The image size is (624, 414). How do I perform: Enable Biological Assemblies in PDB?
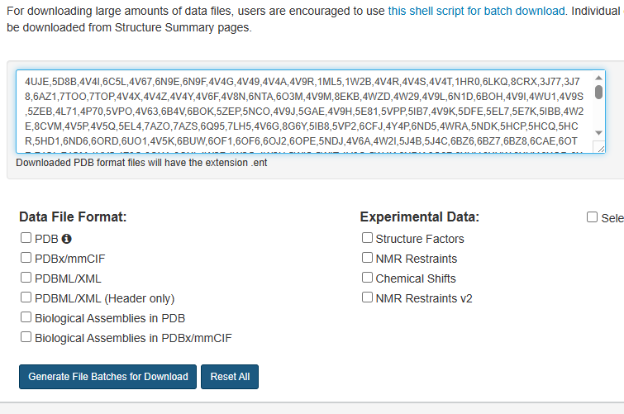tap(26, 317)
